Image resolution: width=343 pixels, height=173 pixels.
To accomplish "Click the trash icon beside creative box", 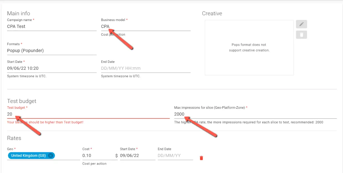I will click(x=301, y=35).
